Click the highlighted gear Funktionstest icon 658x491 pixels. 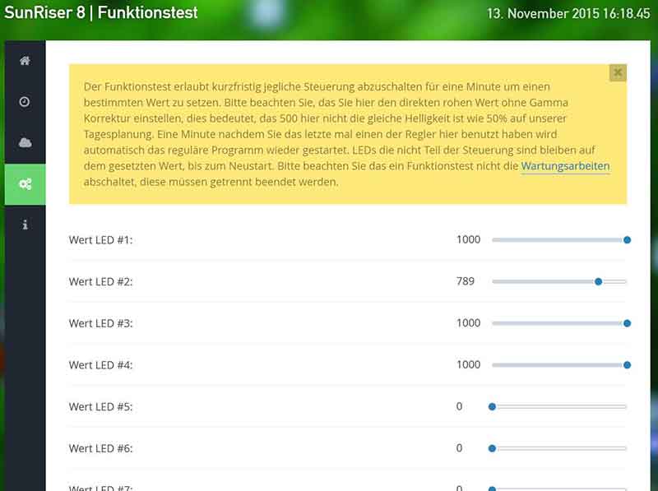tap(25, 183)
